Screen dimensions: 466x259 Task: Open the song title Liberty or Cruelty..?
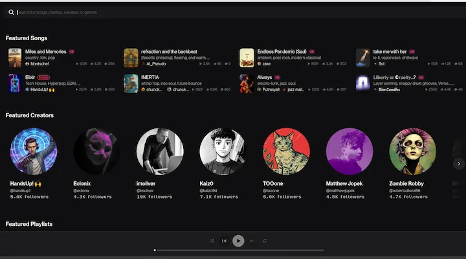point(394,77)
